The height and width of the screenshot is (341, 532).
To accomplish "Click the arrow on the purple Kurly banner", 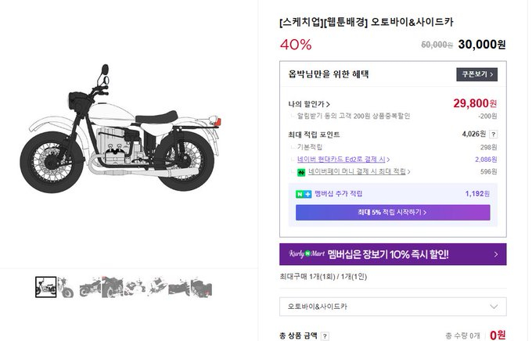I will [496, 254].
